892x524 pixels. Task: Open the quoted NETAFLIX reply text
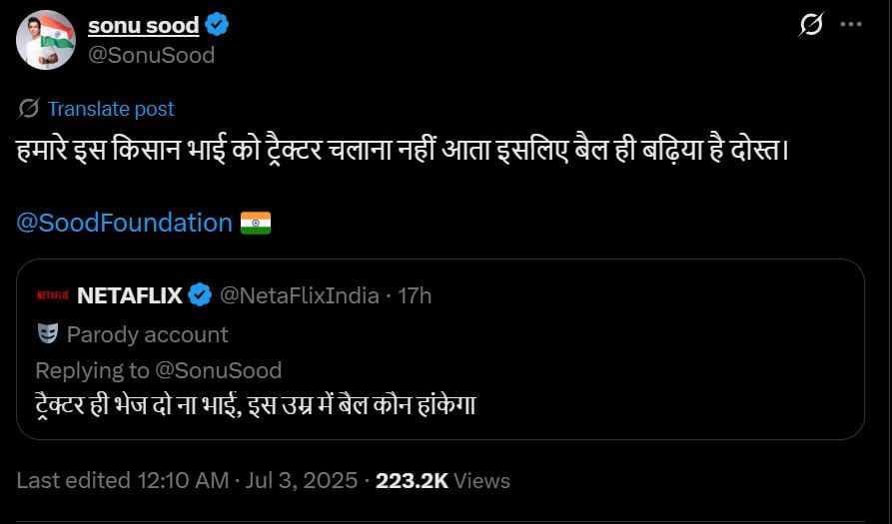tap(255, 407)
